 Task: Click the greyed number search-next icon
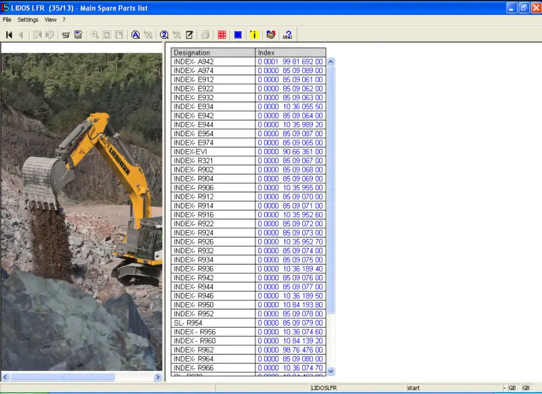177,35
